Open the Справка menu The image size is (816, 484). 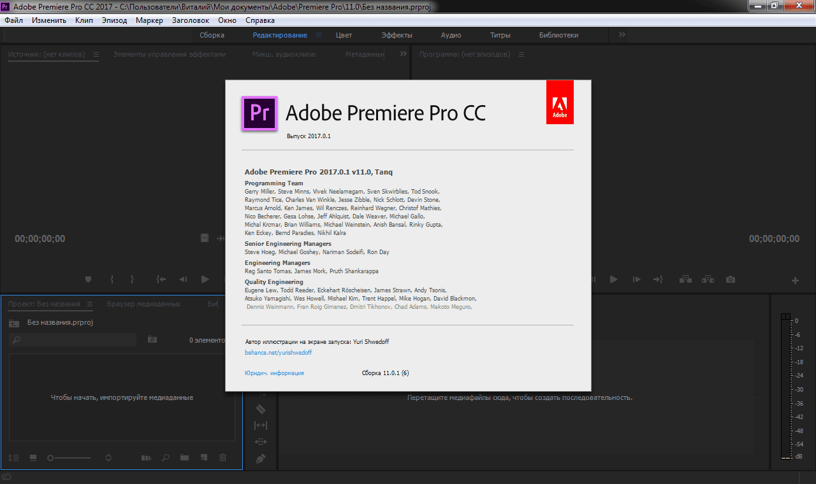point(260,20)
